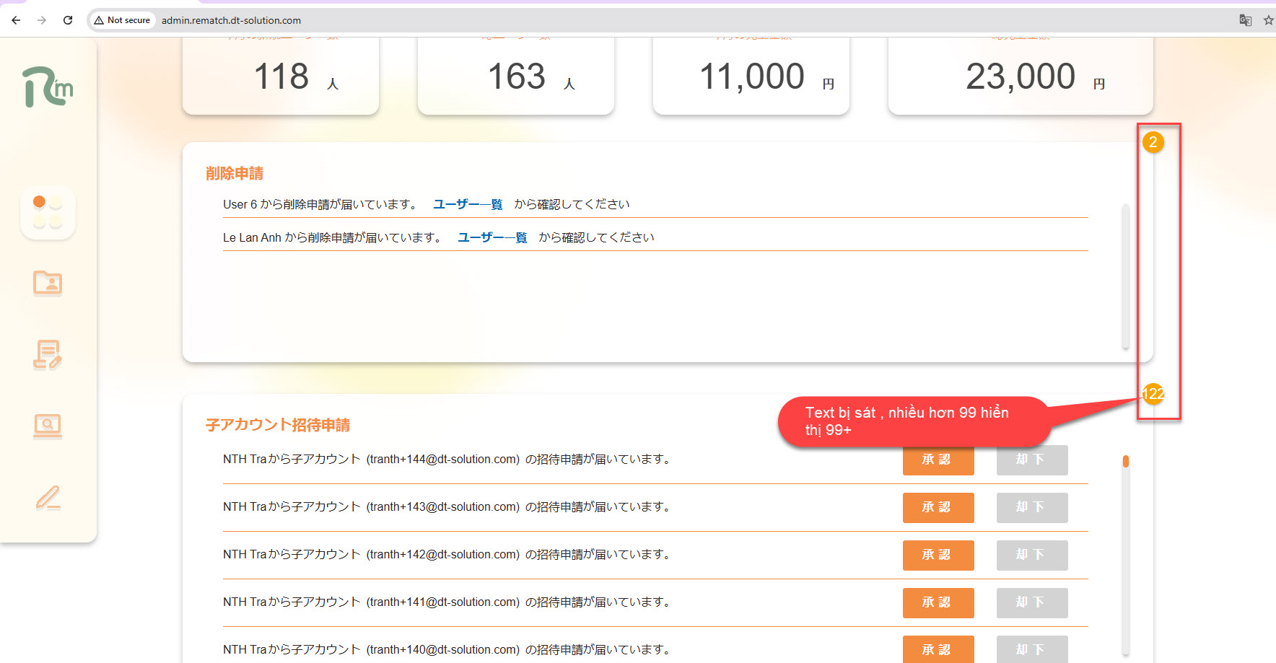Click the orange scrollbar thumb in the invitation list

[1125, 461]
